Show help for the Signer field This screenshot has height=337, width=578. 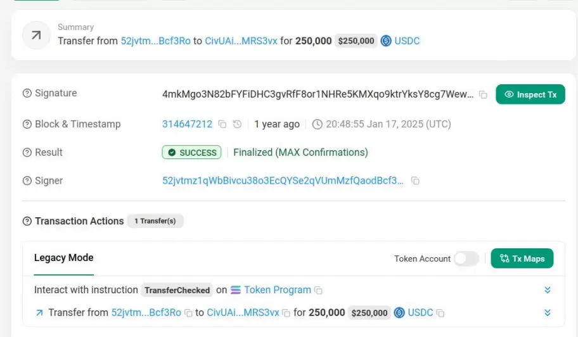[27, 181]
